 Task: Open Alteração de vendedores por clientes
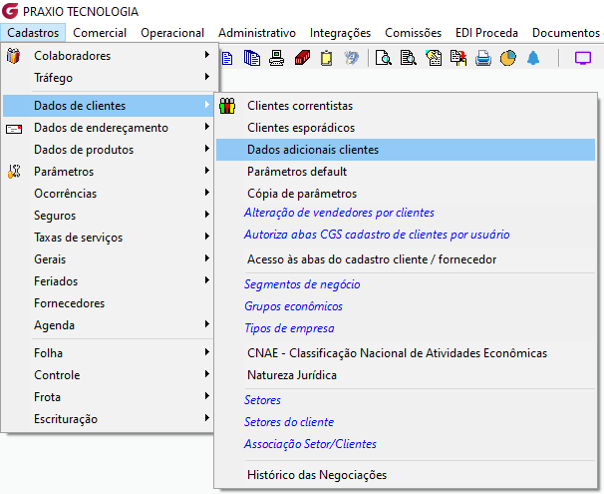tap(339, 213)
